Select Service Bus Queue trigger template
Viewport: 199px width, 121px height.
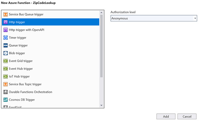[50, 14]
